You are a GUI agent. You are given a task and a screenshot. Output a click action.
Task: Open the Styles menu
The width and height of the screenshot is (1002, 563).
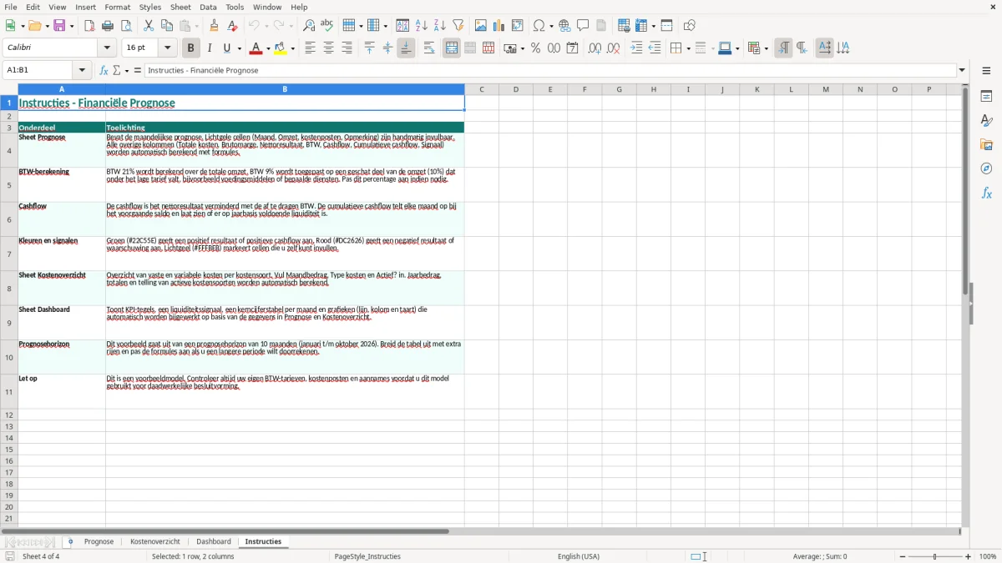click(x=150, y=7)
